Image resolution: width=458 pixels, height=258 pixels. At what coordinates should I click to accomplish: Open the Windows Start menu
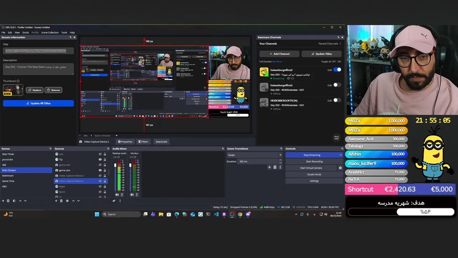coord(97,214)
